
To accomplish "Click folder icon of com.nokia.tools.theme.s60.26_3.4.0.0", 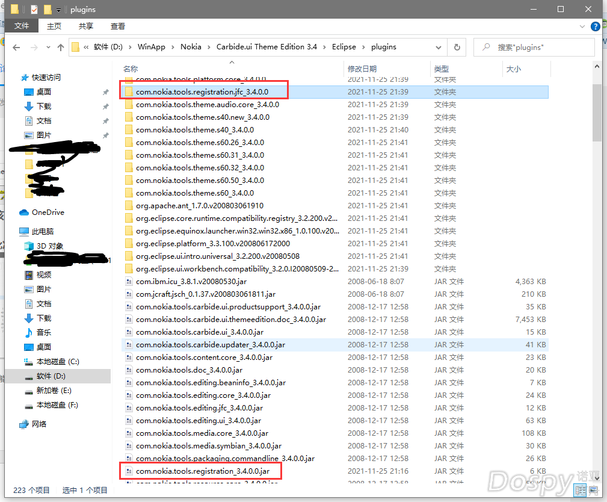I will pos(129,143).
